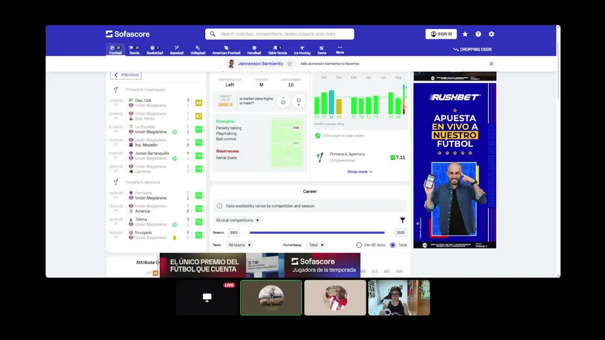Screen dimensions: 605x340
Task: Click the Dep. Cali team crest
Action: pos(131,101)
